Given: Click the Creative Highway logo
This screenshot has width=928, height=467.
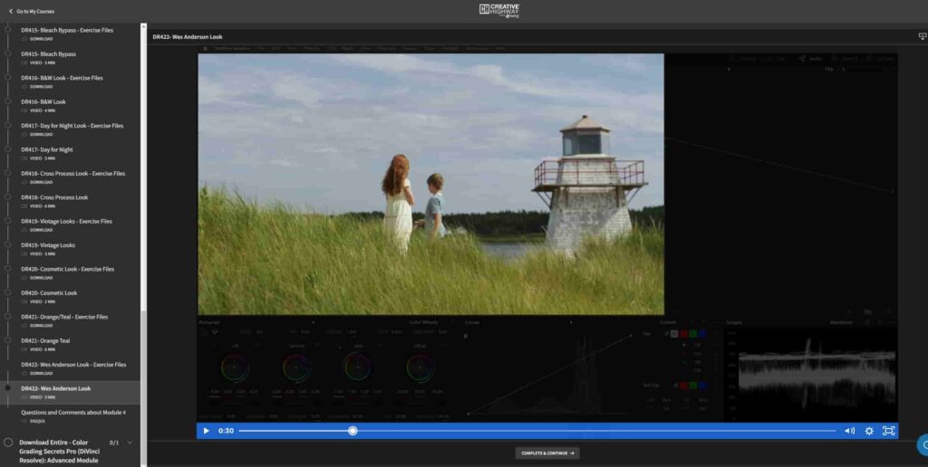Looking at the screenshot, I should coord(499,10).
